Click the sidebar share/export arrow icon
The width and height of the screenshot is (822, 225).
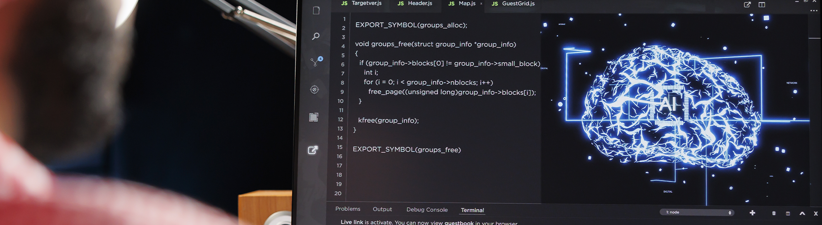313,150
